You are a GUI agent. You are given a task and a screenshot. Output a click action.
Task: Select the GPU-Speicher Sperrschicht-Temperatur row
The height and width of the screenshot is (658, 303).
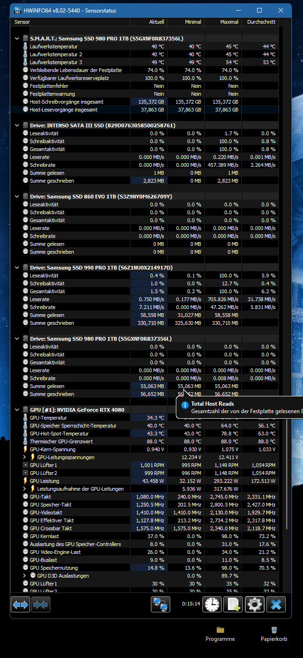click(x=145, y=426)
